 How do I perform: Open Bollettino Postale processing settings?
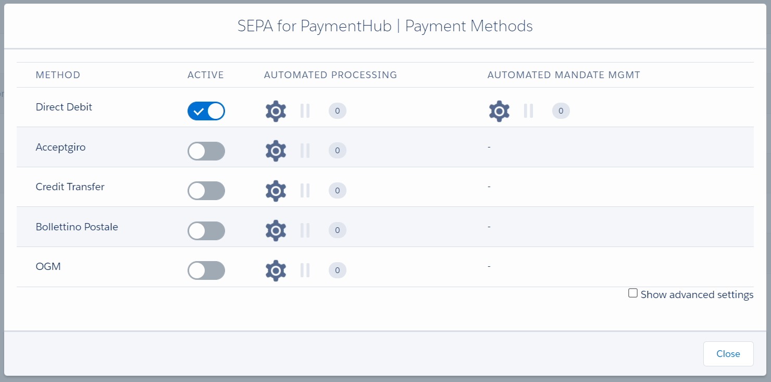pos(276,230)
